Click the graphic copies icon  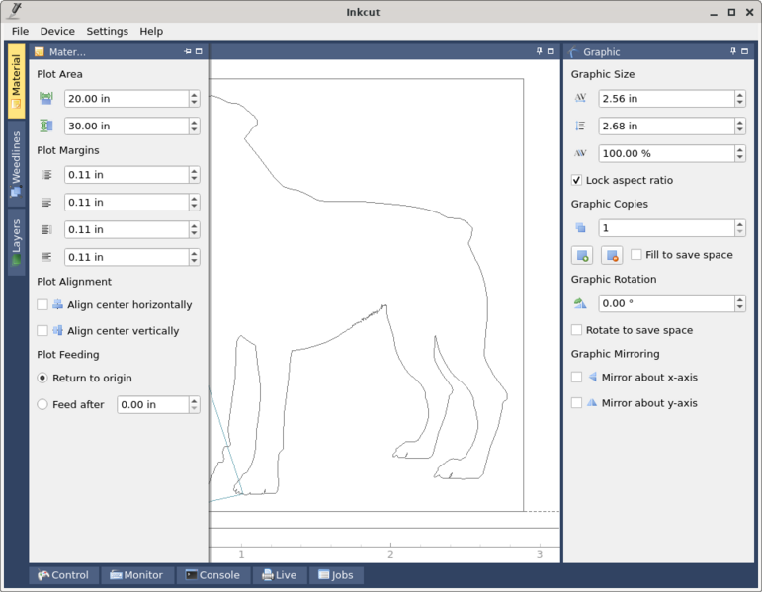580,228
